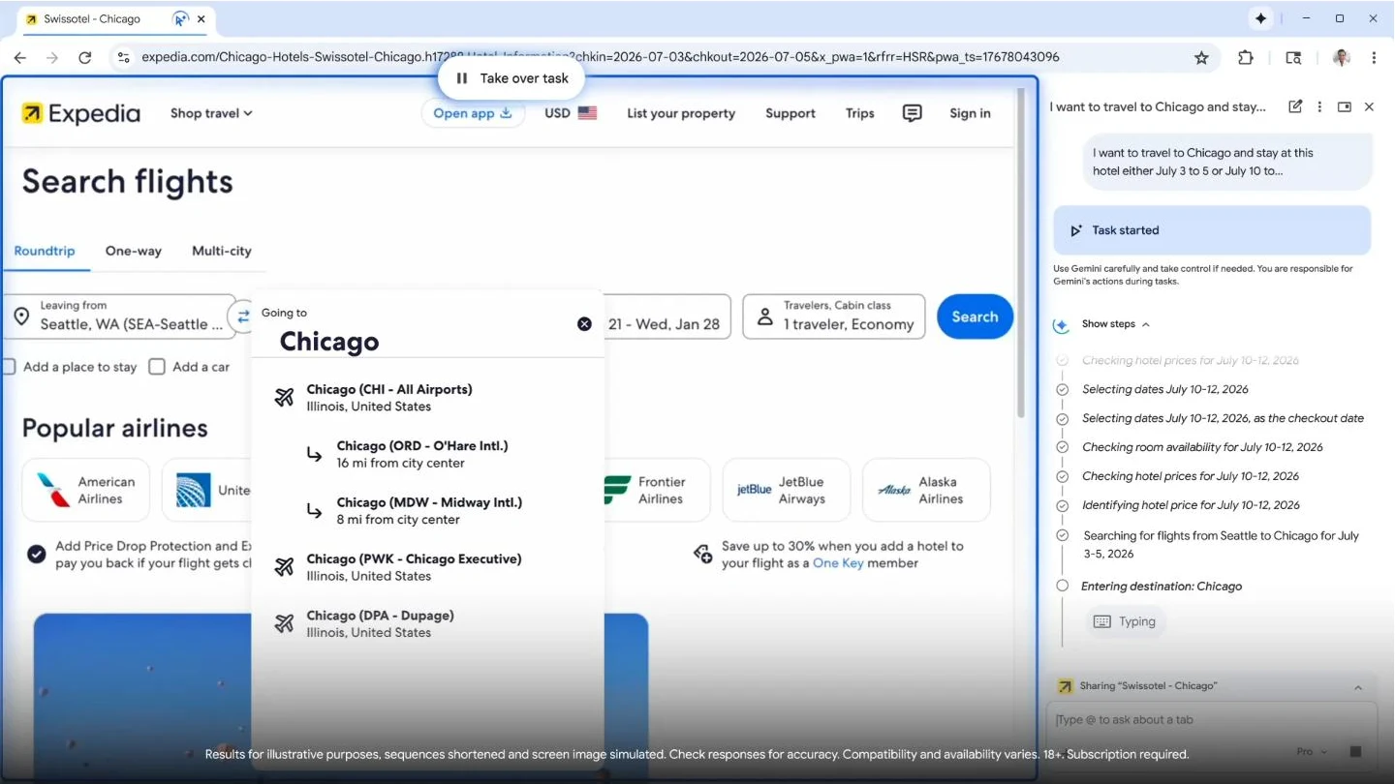This screenshot has height=784, width=1395.
Task: Check the Add a car box
Action: tap(157, 367)
